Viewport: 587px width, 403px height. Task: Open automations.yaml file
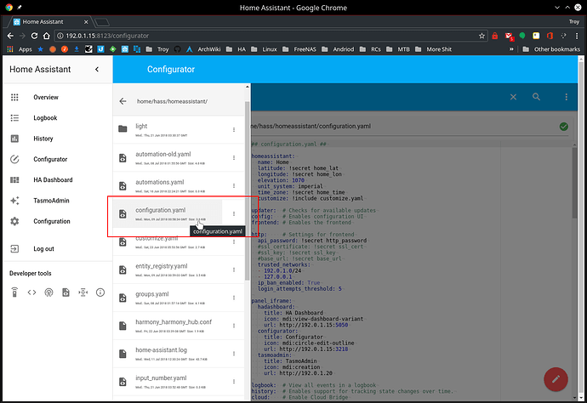179,185
